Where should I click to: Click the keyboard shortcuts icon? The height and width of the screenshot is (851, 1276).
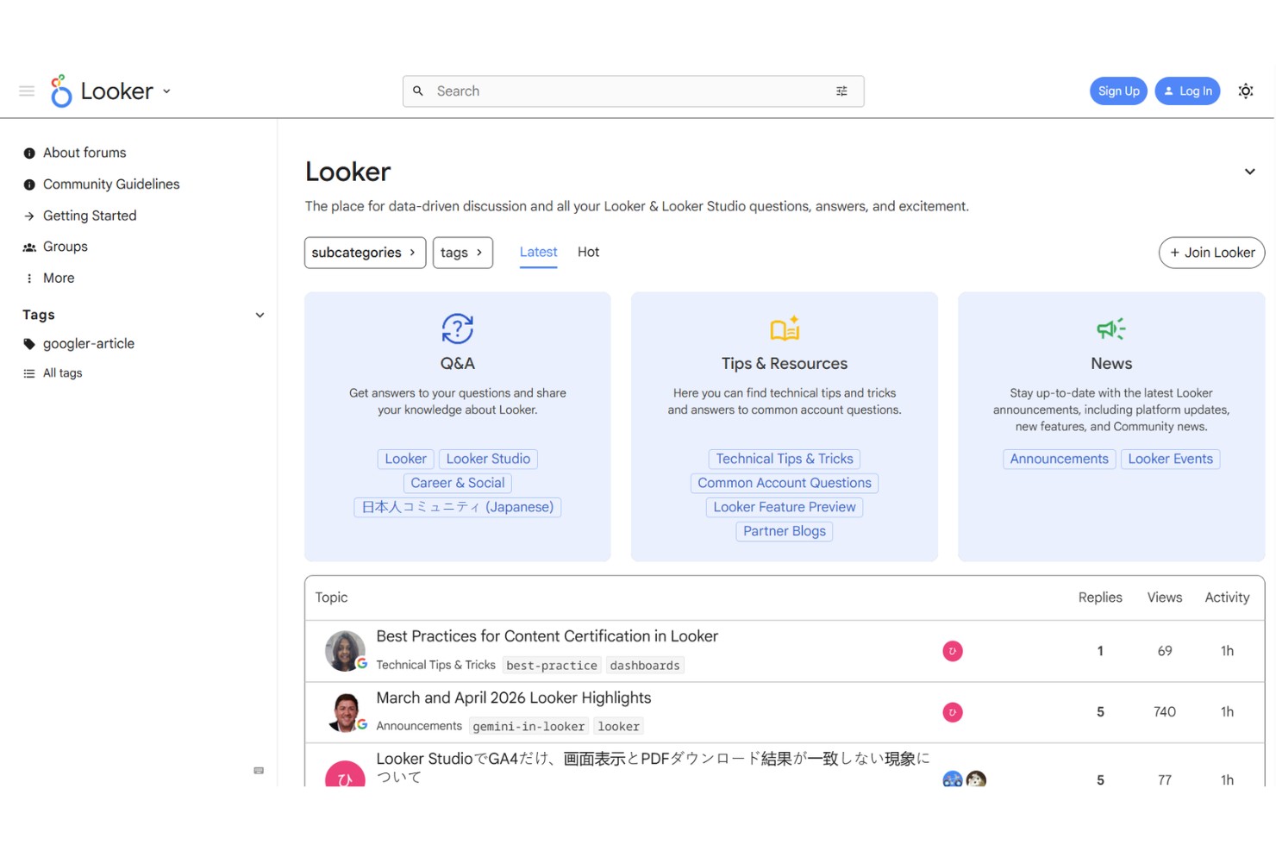click(259, 771)
